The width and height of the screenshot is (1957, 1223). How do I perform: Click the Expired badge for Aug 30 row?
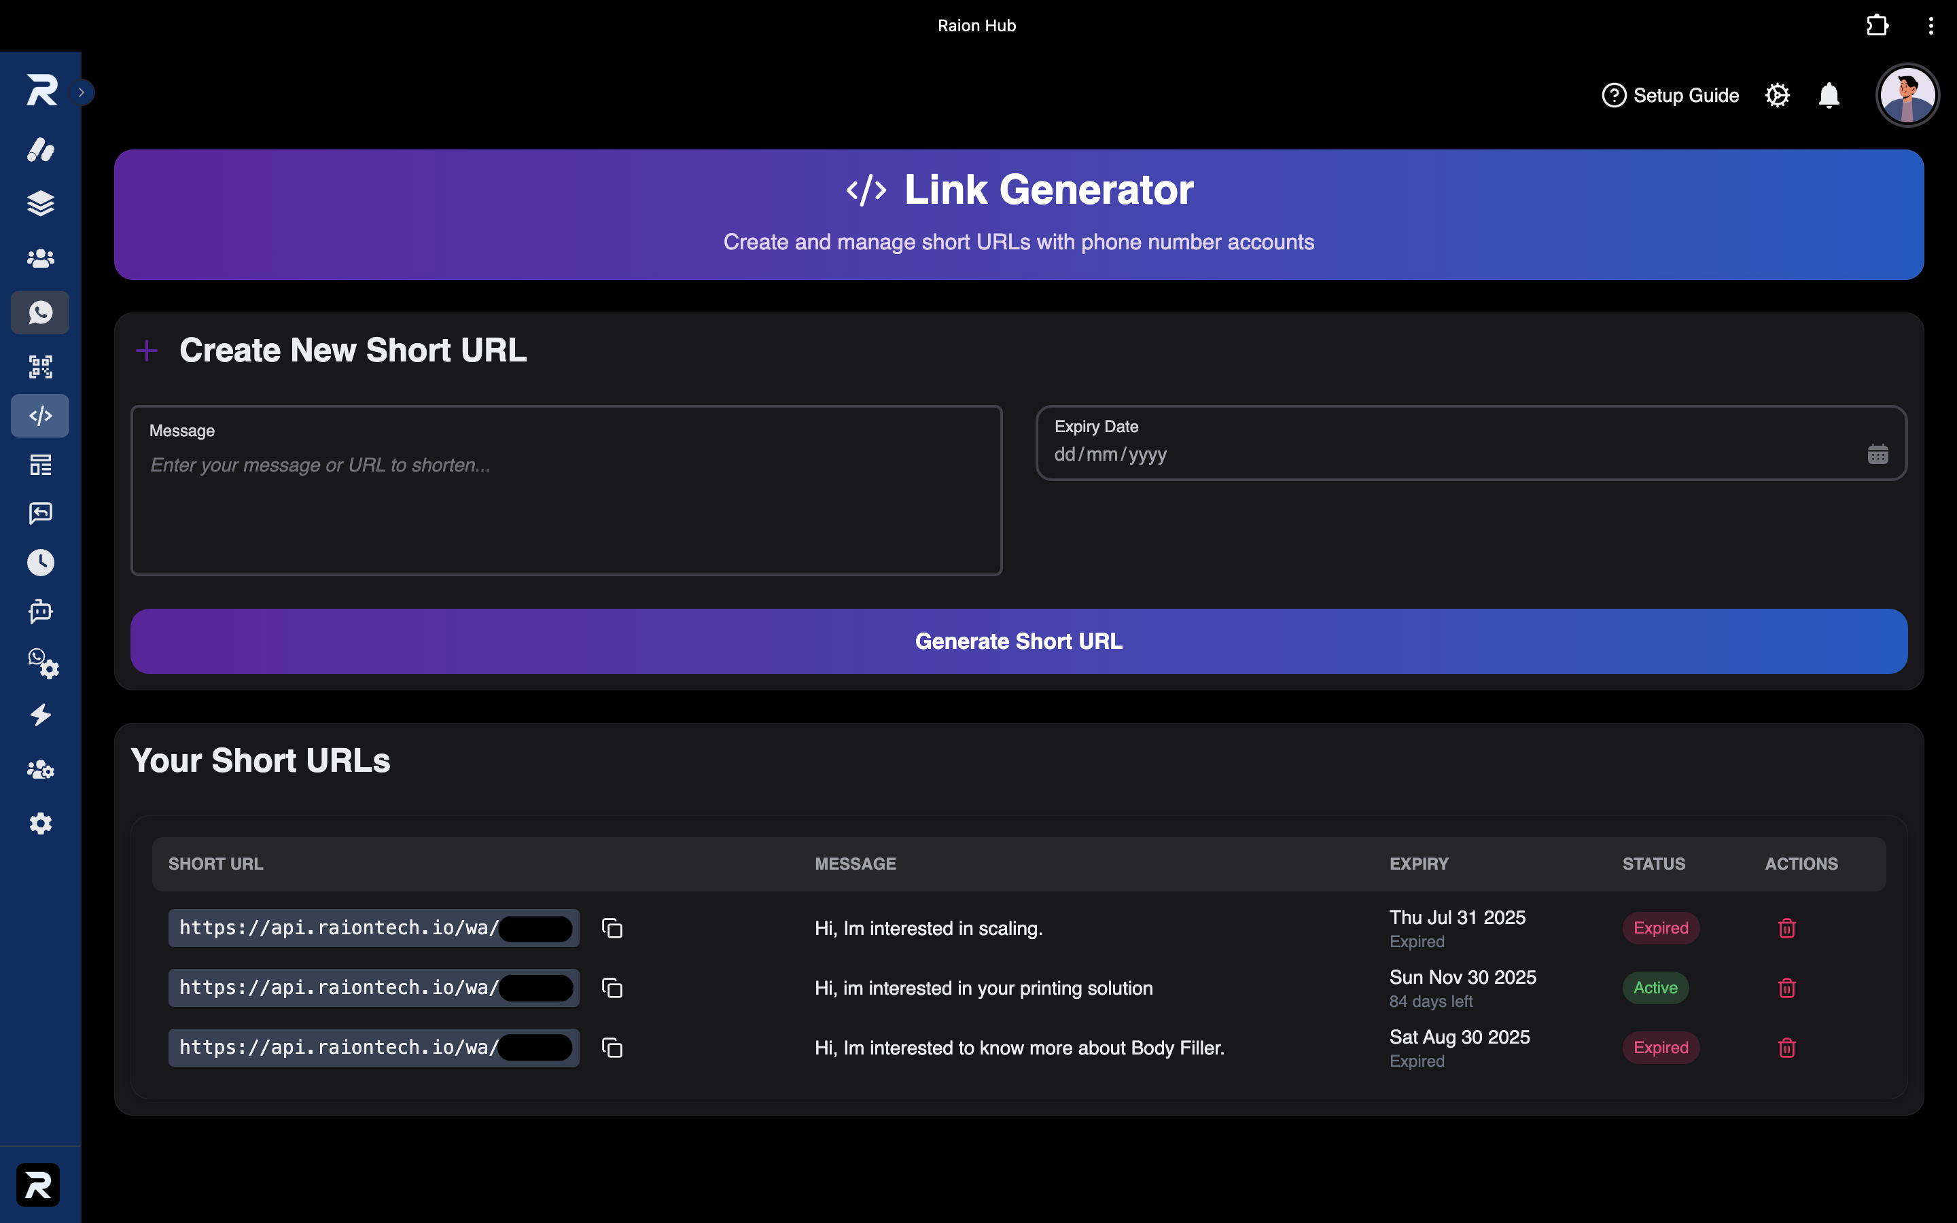[1661, 1048]
